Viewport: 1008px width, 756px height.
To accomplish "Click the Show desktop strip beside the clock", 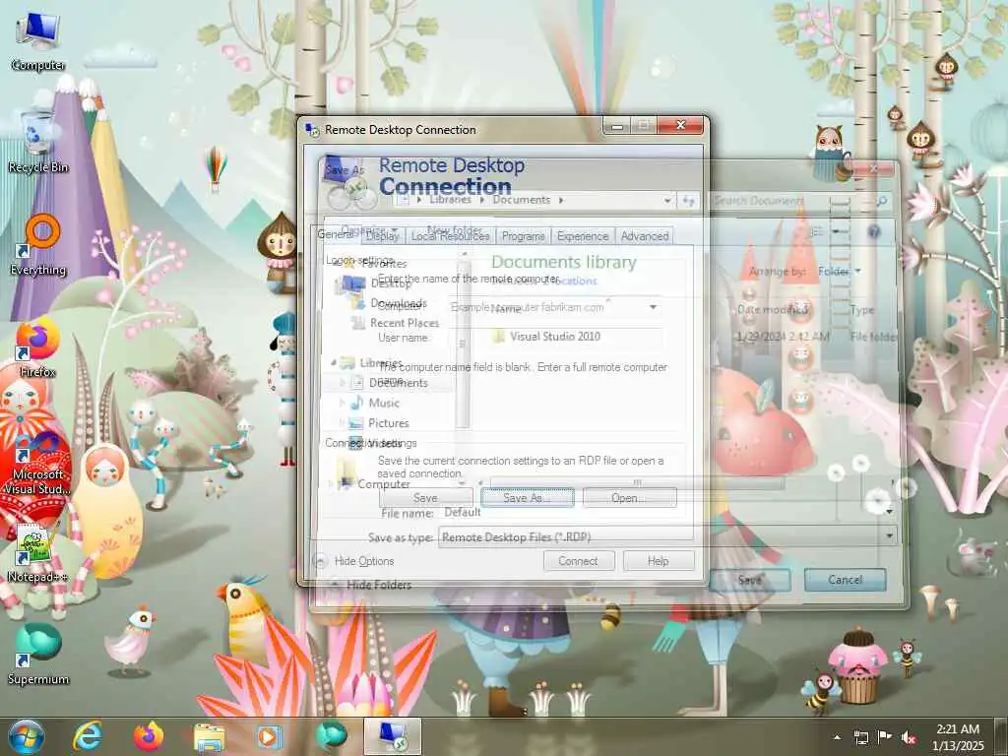I will click(x=1002, y=737).
